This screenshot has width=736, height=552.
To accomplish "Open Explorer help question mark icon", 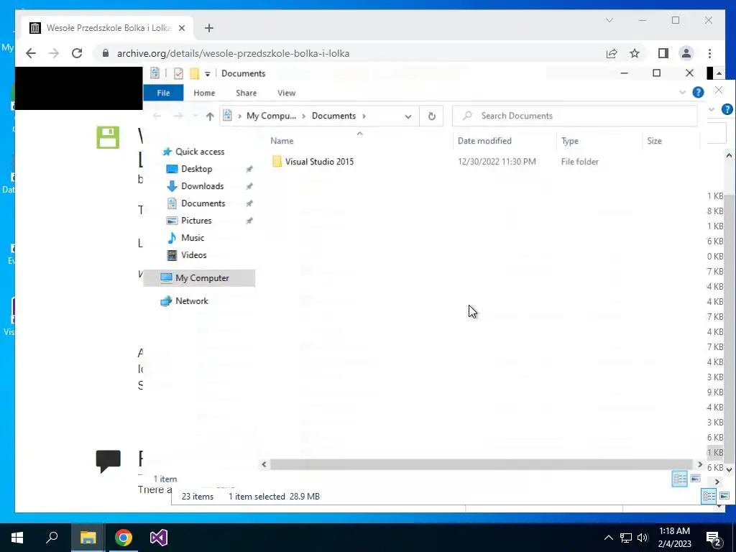I will pyautogui.click(x=698, y=93).
